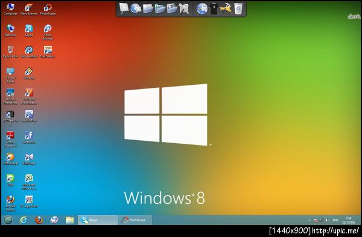Select the EnglishTra desktop shortcut
Viewport: 362px width, 237px height.
(29, 116)
